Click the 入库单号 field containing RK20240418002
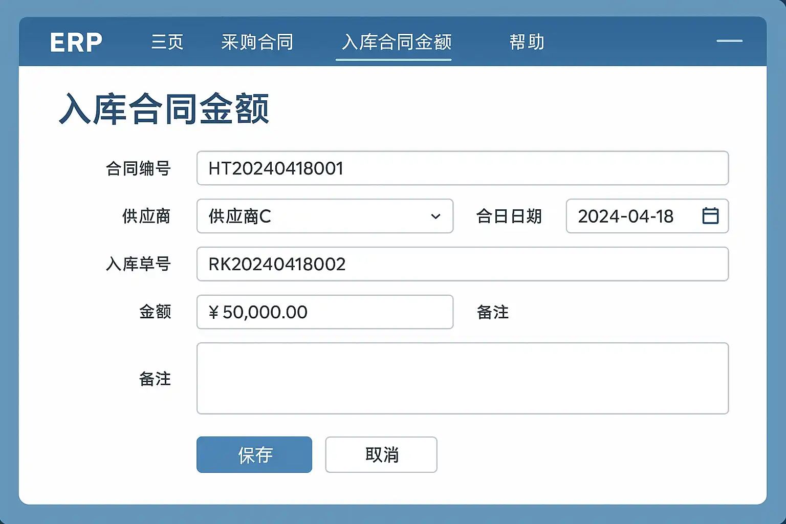The height and width of the screenshot is (524, 786). pyautogui.click(x=462, y=264)
